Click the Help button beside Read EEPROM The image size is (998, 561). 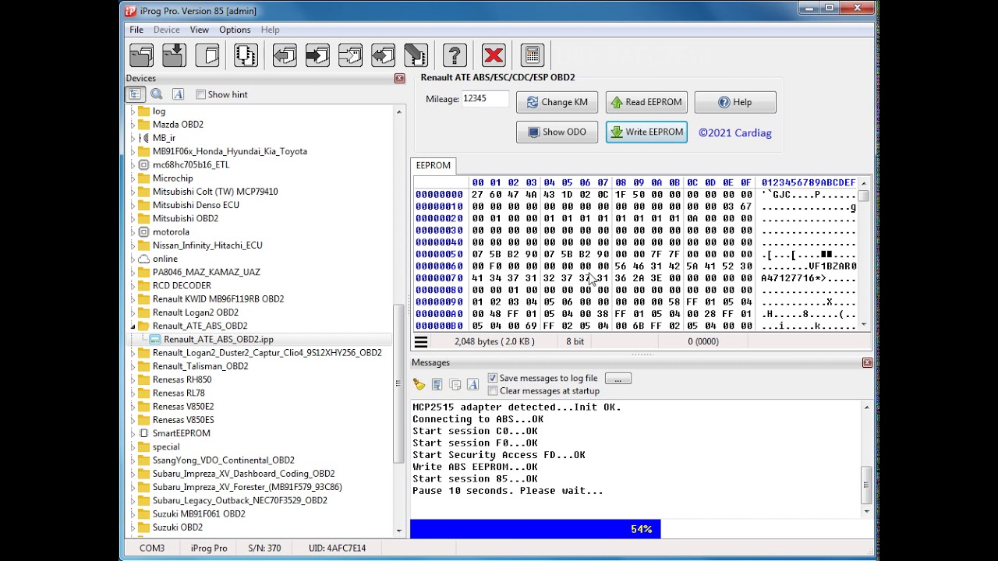735,102
